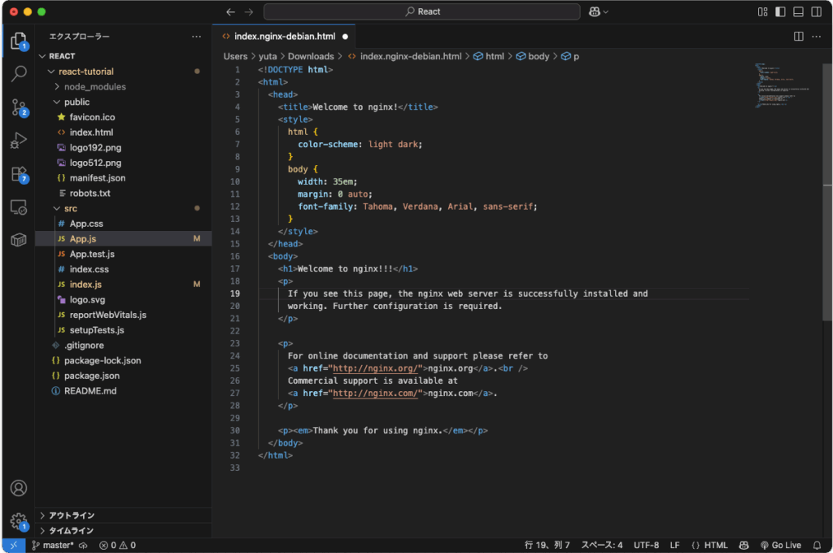This screenshot has width=833, height=553.
Task: Split the editor to the right
Action: pos(798,36)
